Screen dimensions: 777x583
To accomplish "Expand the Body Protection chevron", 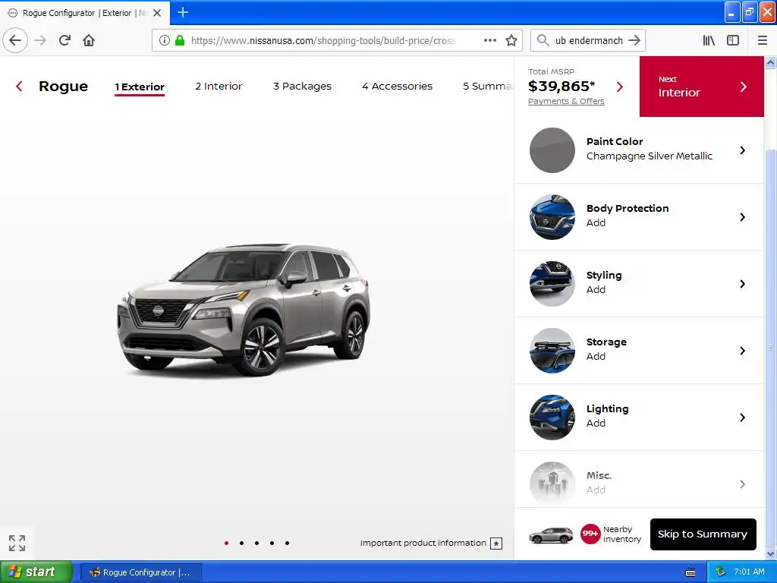I will point(742,217).
